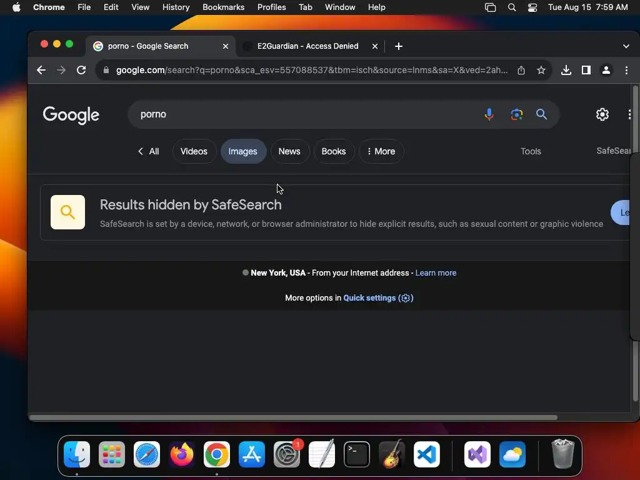Open the Bookmarks menu in menu bar
The image size is (640, 480).
click(223, 7)
